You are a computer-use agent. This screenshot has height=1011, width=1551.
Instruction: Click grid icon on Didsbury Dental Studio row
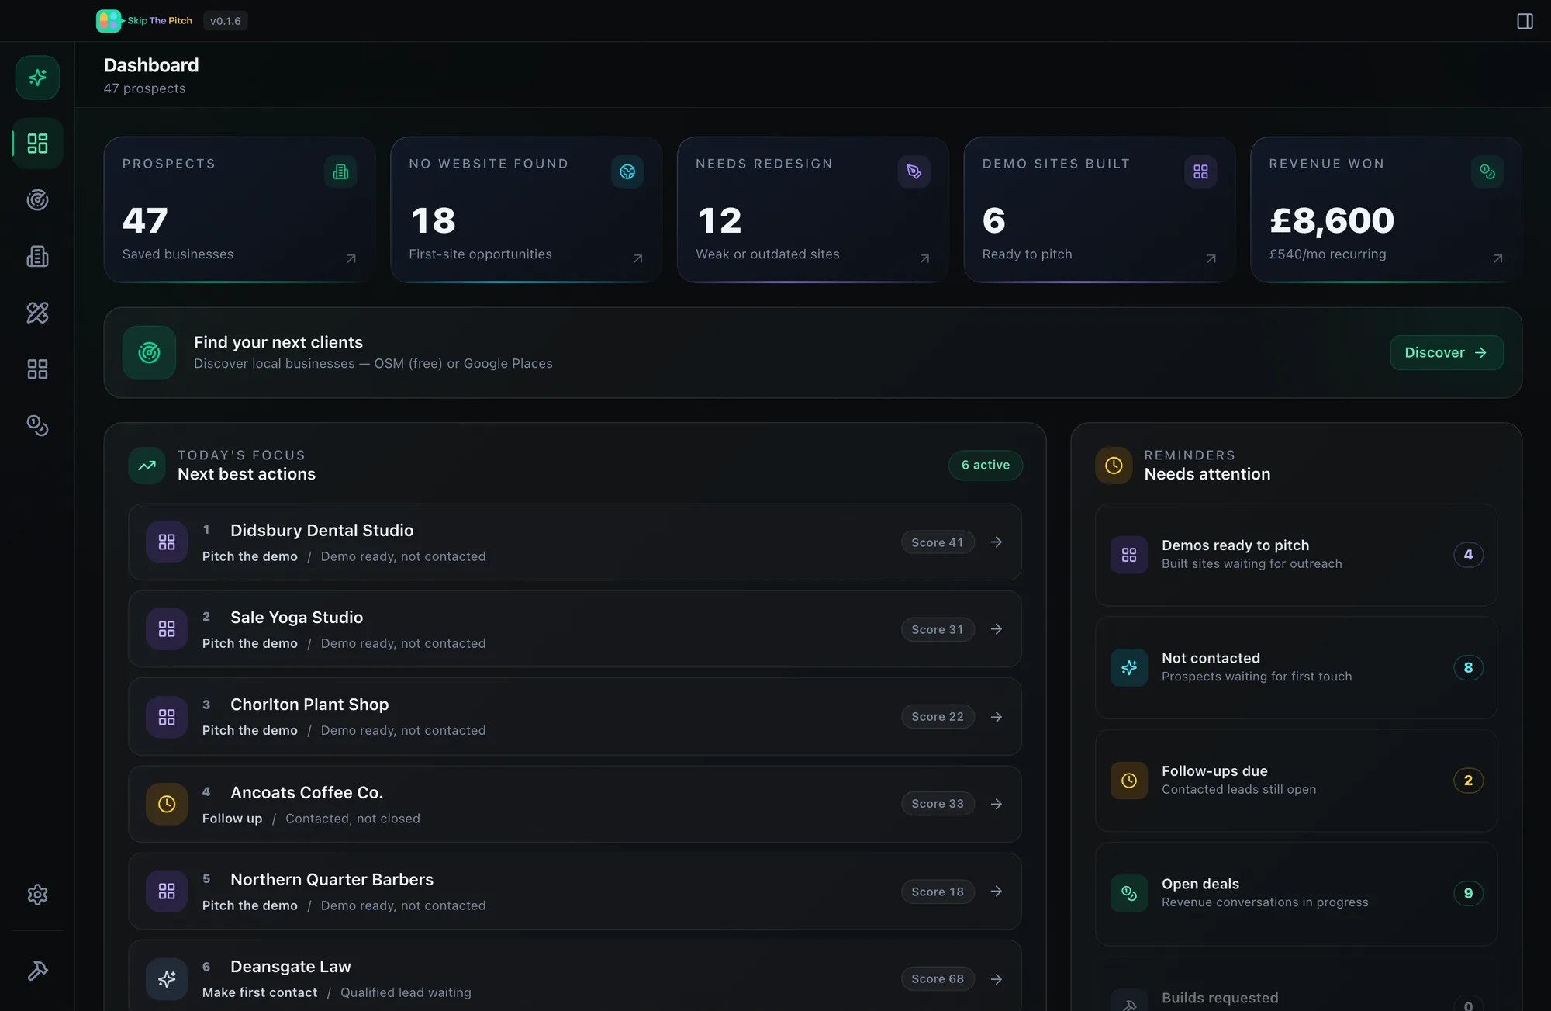(167, 542)
